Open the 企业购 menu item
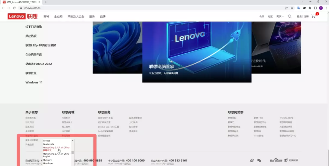The image size is (329, 166). pos(58,16)
